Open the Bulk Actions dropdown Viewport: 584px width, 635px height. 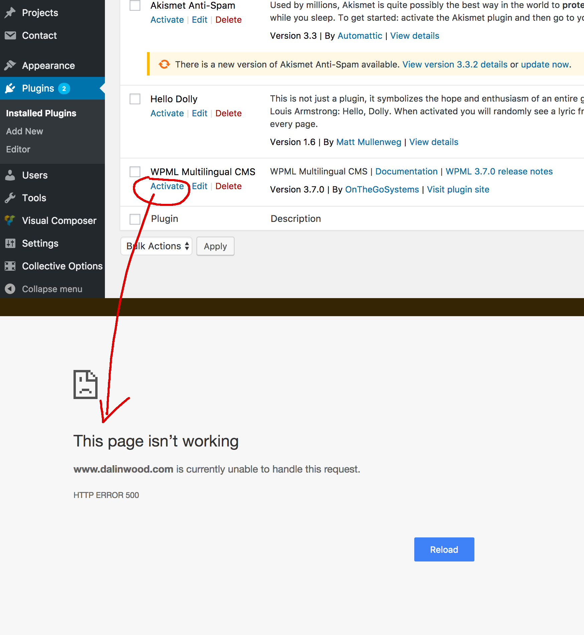156,246
